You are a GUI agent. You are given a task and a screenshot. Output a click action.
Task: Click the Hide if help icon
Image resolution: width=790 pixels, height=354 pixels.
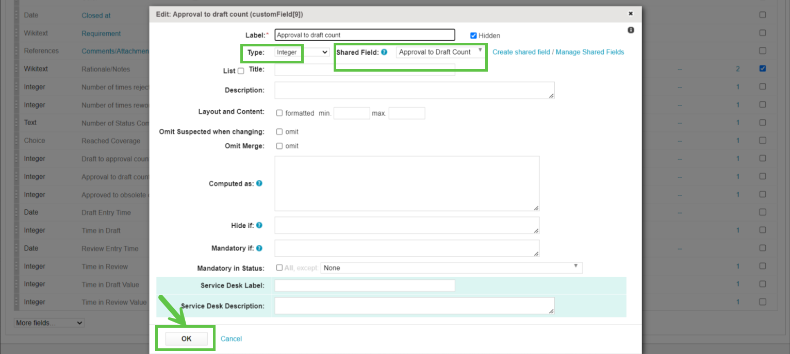click(259, 225)
